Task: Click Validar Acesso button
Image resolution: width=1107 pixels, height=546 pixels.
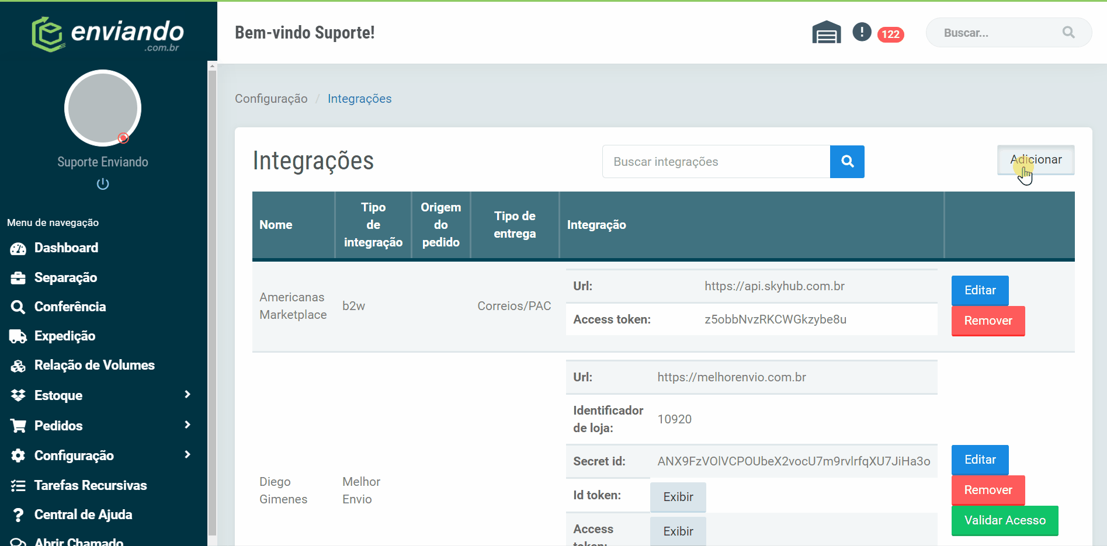Action: coord(1005,520)
